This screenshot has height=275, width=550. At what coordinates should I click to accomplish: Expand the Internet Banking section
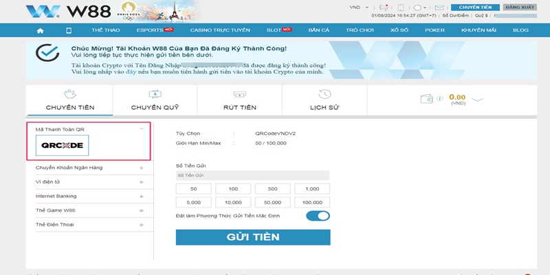coord(142,197)
